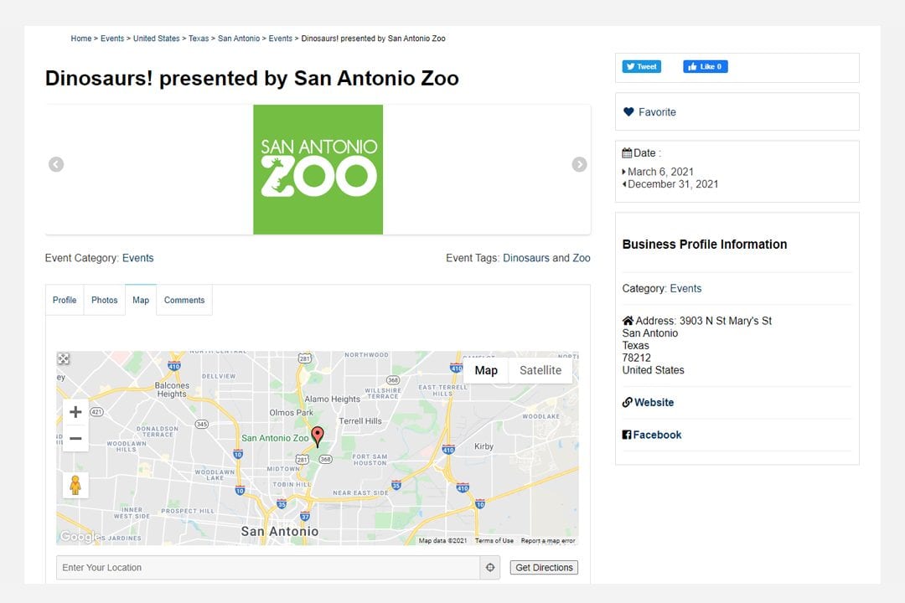
Task: Click the Tweet button
Action: click(x=642, y=66)
